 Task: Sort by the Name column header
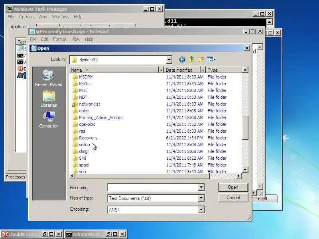114,70
